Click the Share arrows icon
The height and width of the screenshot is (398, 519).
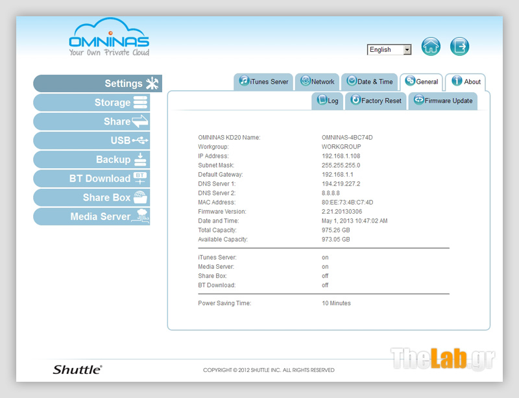pyautogui.click(x=140, y=121)
